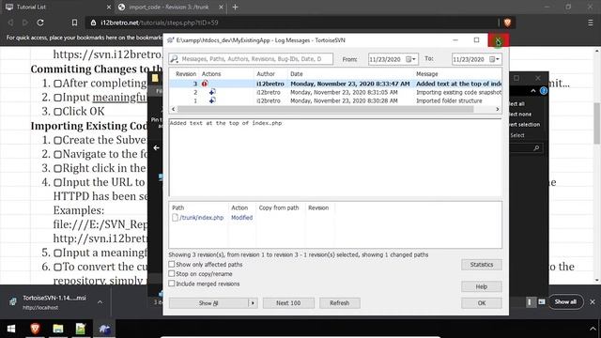Click Show all downloads button
Image resolution: width=601 pixels, height=338 pixels.
565,302
